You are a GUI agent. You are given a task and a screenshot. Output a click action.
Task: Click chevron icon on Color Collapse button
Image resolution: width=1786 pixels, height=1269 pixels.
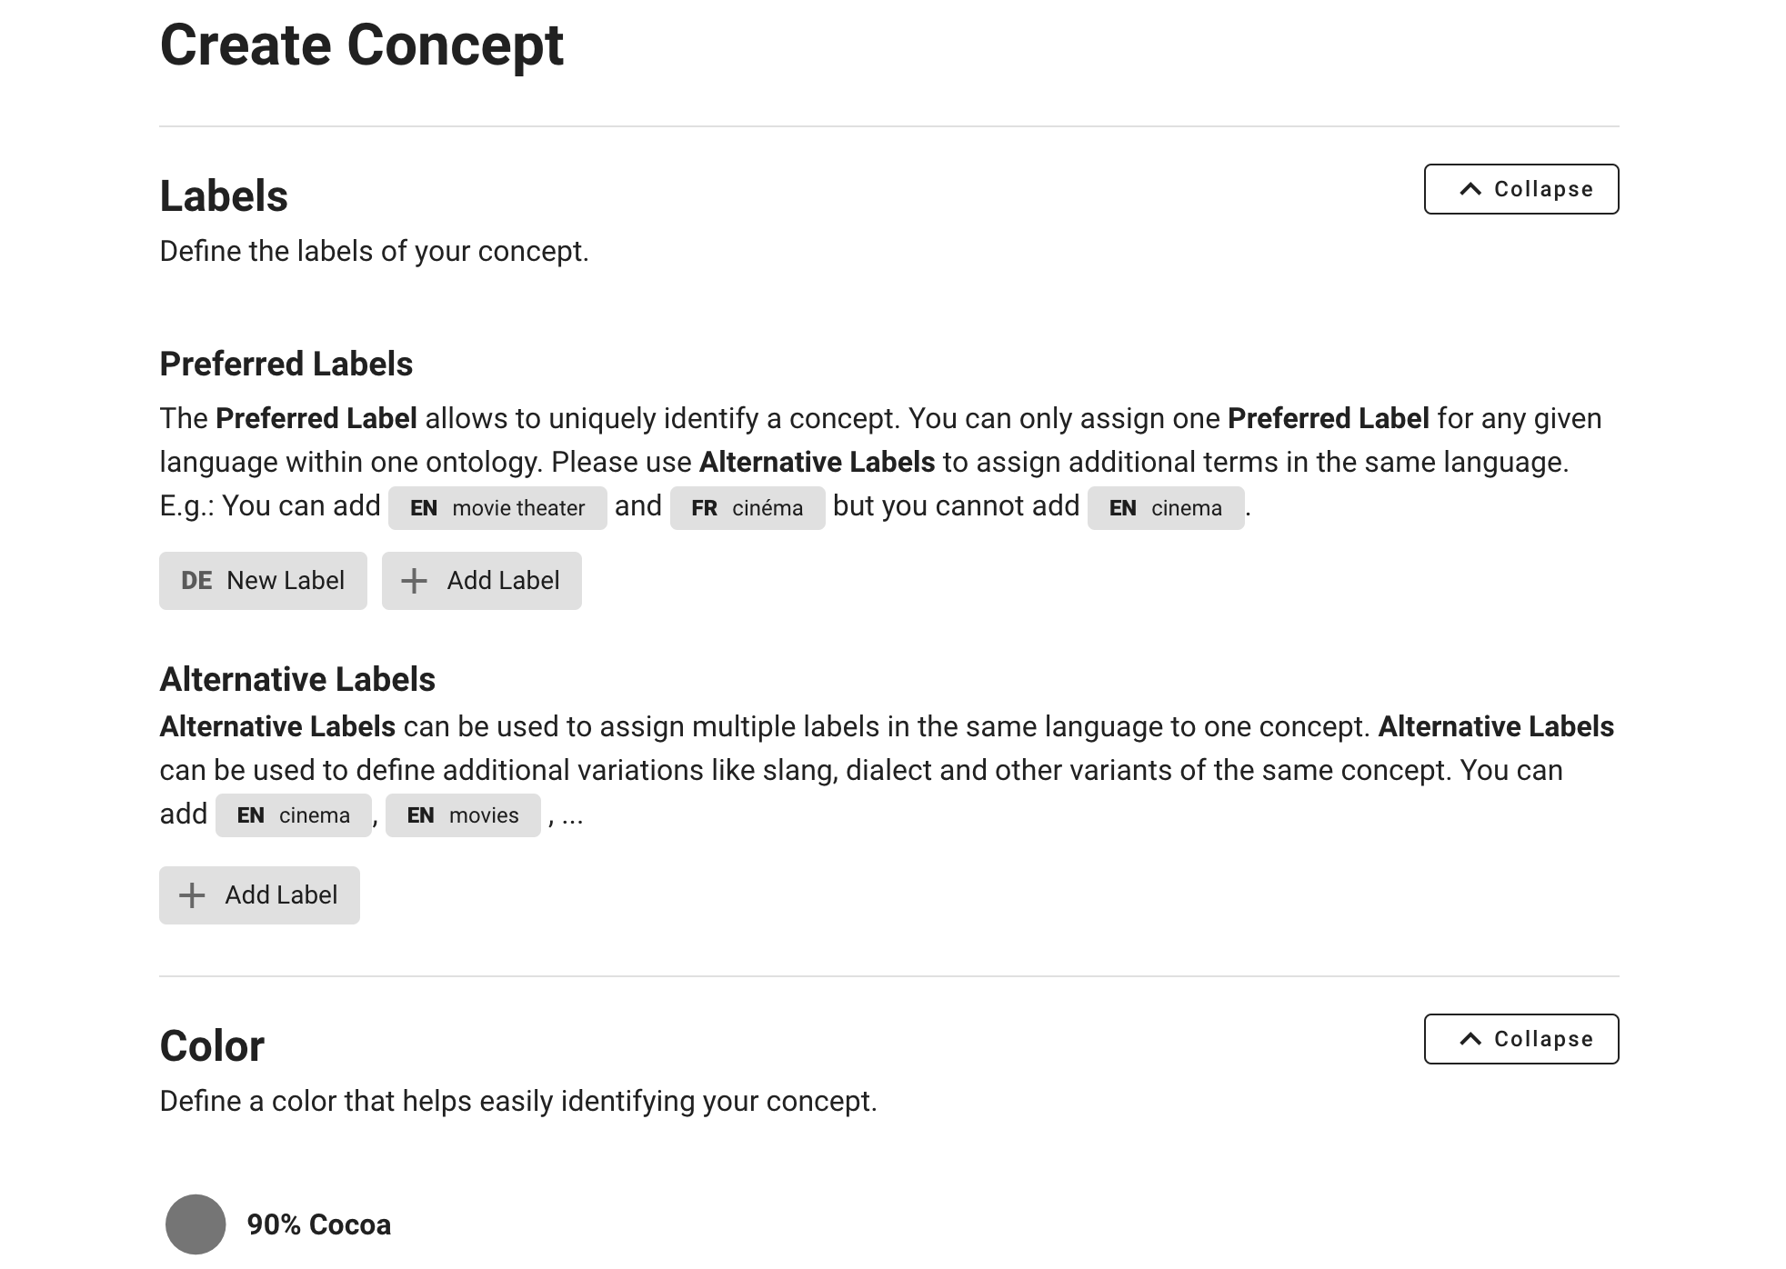click(x=1470, y=1039)
